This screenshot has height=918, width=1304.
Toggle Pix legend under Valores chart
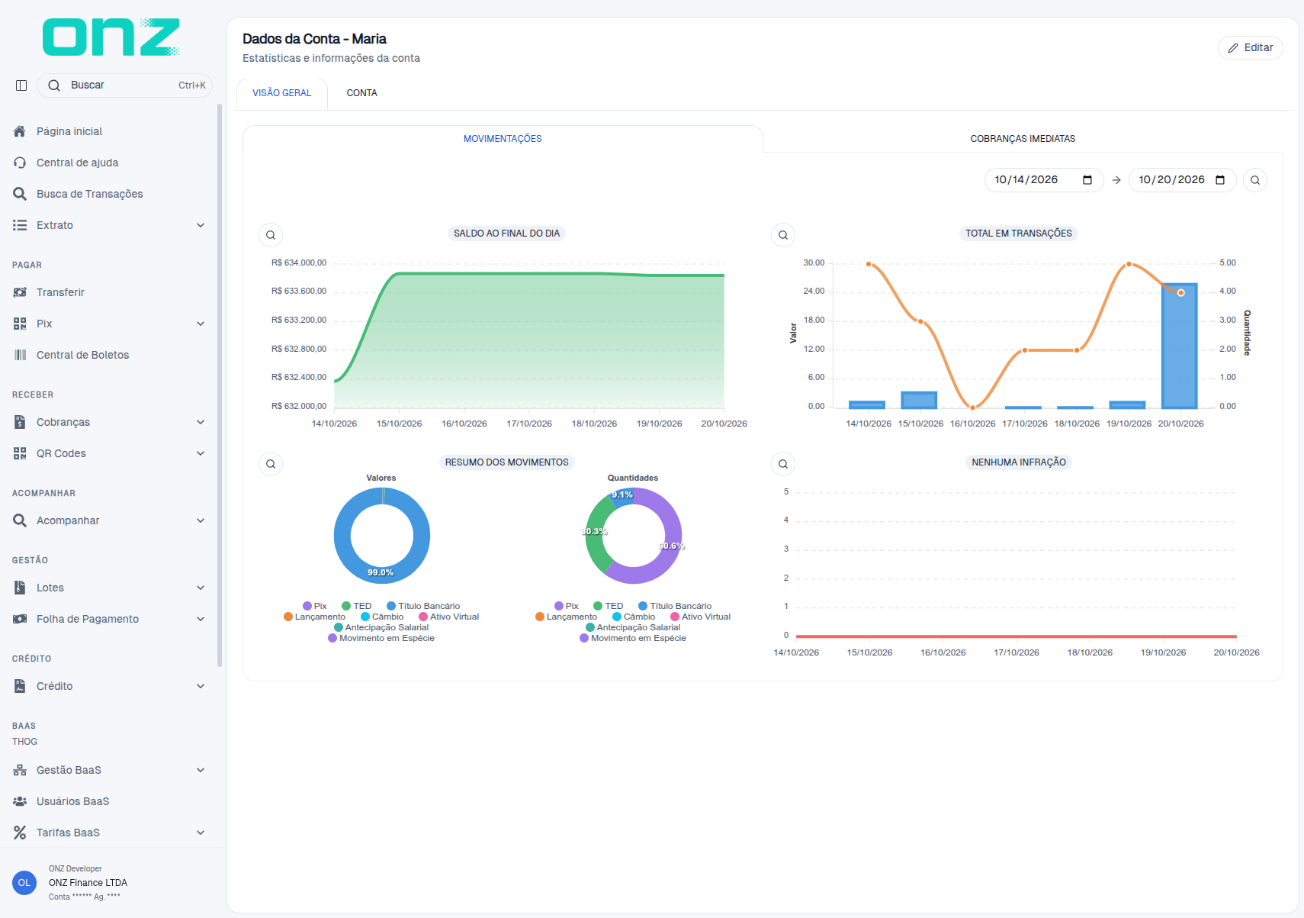point(314,606)
